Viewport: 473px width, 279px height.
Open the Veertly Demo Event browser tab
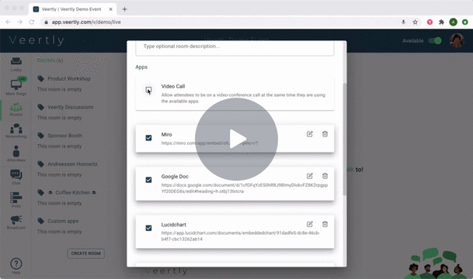click(72, 9)
